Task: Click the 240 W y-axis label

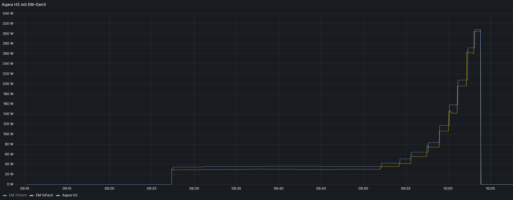Action: (x=8, y=64)
